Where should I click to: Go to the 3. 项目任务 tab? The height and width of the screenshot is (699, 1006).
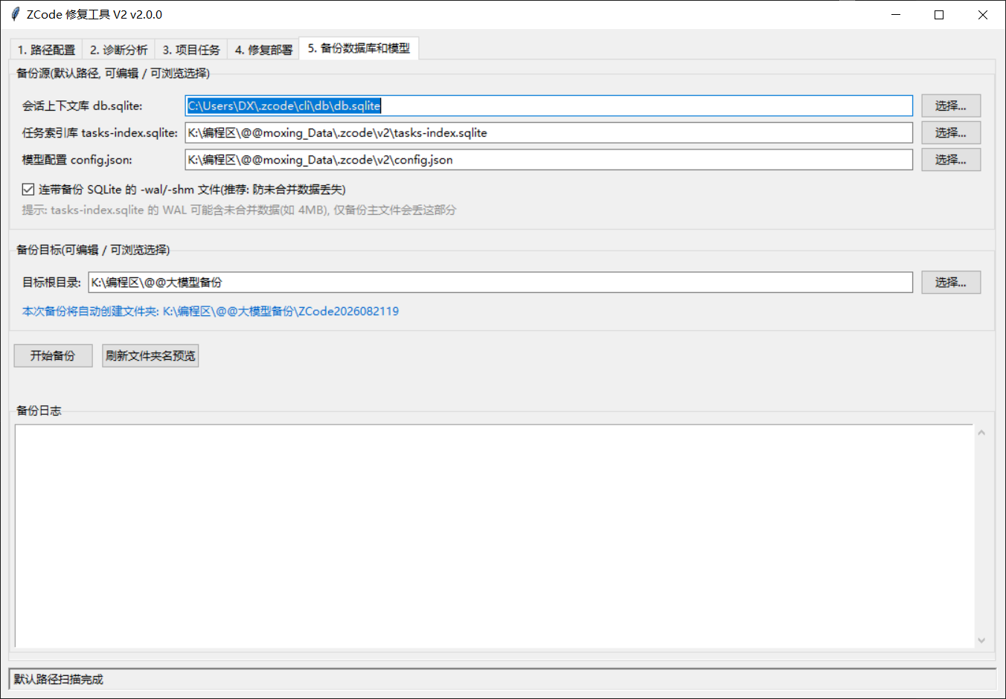tap(191, 49)
